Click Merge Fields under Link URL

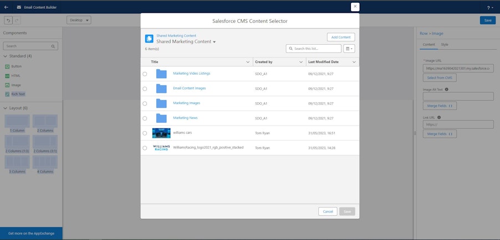pyautogui.click(x=440, y=134)
